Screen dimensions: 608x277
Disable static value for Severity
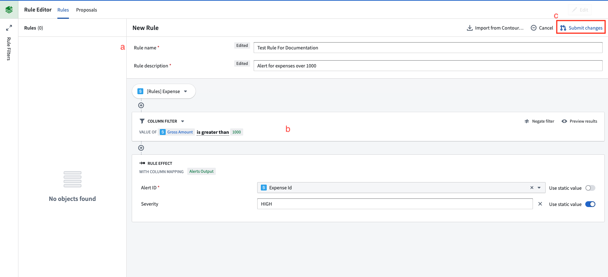click(x=590, y=204)
